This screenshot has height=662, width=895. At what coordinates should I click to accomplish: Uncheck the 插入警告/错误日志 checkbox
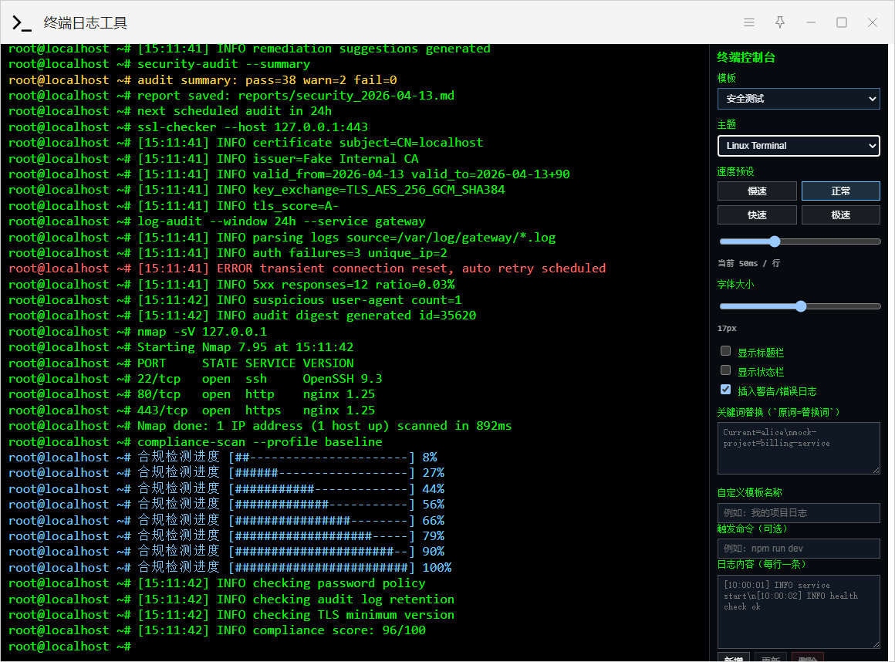pyautogui.click(x=725, y=390)
